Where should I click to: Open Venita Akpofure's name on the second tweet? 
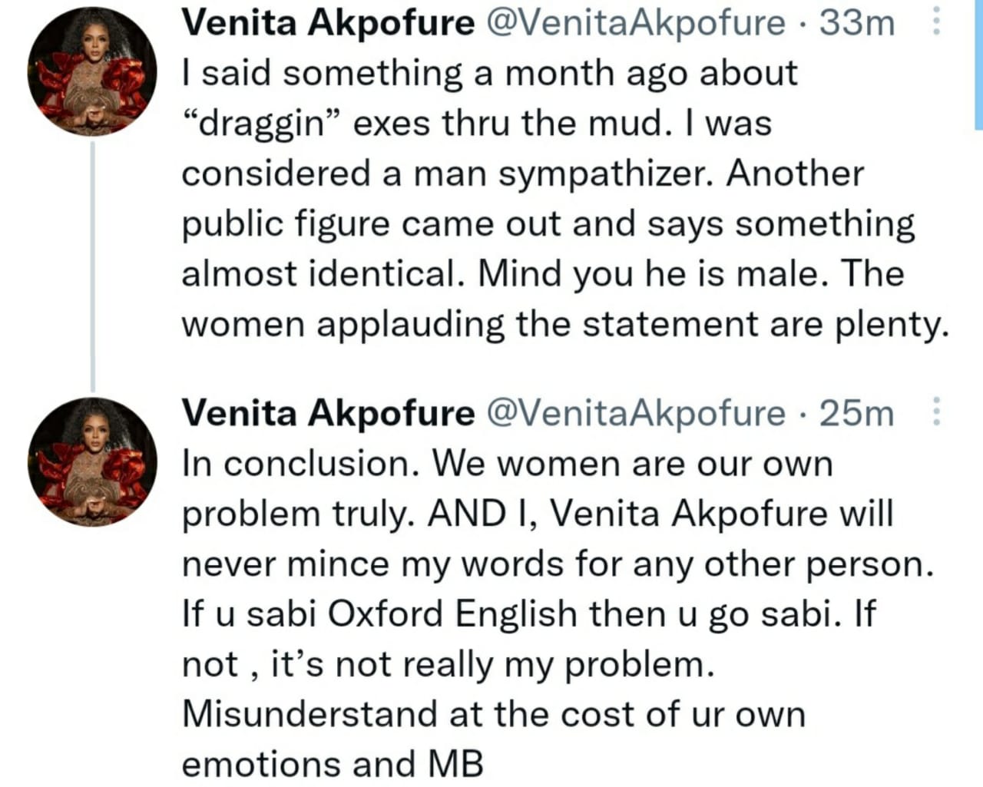coord(328,413)
